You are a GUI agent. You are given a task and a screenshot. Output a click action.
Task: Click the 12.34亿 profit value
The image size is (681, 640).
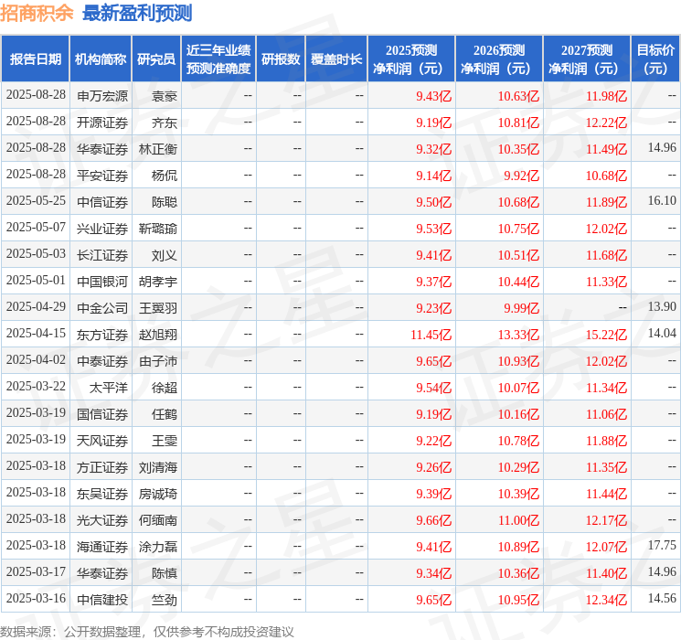pos(606,599)
